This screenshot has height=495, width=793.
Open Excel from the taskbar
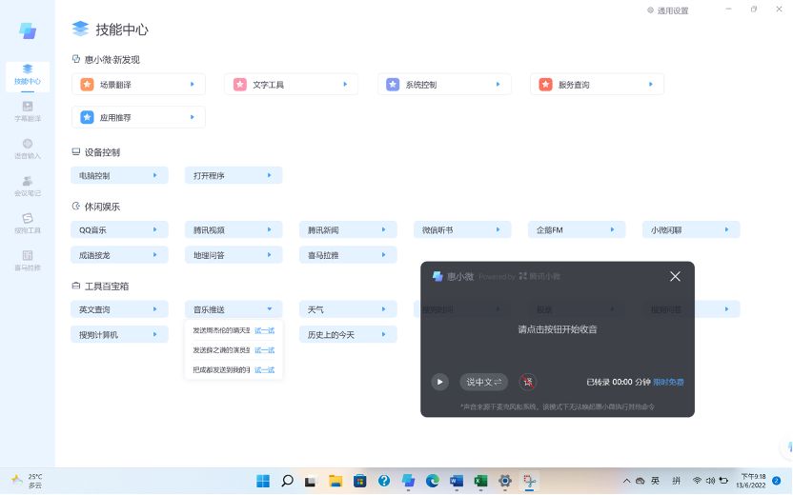point(481,481)
